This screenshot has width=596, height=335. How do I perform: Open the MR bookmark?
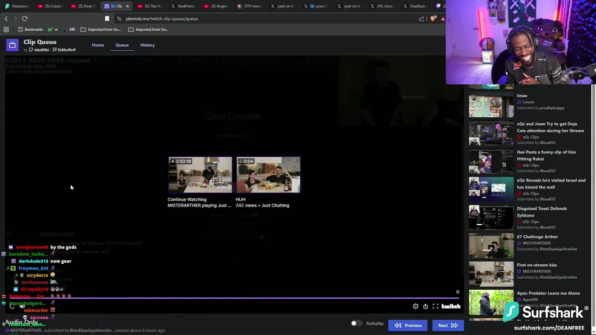click(x=69, y=29)
